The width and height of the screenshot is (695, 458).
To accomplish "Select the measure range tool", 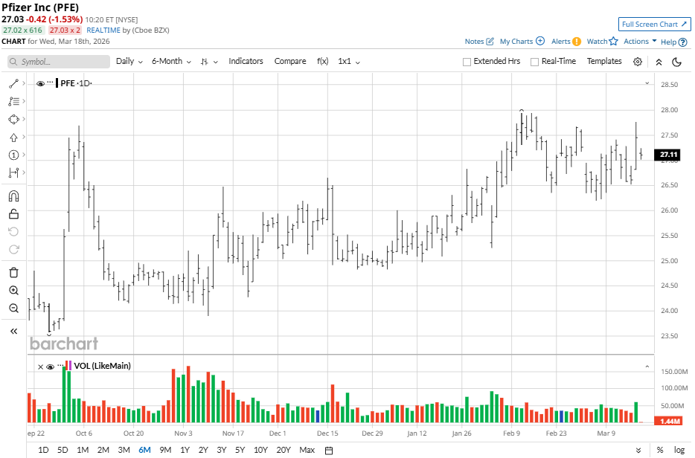I will pos(13,172).
